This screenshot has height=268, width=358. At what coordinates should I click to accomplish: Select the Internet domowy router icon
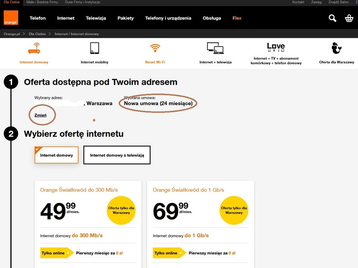[x=34, y=48]
